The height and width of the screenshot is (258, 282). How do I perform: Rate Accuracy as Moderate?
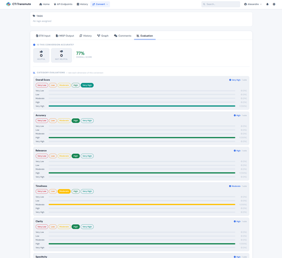(x=64, y=121)
